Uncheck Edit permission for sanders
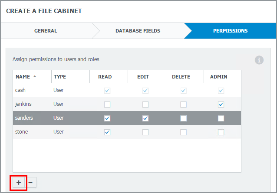The image size is (277, 193). click(145, 118)
